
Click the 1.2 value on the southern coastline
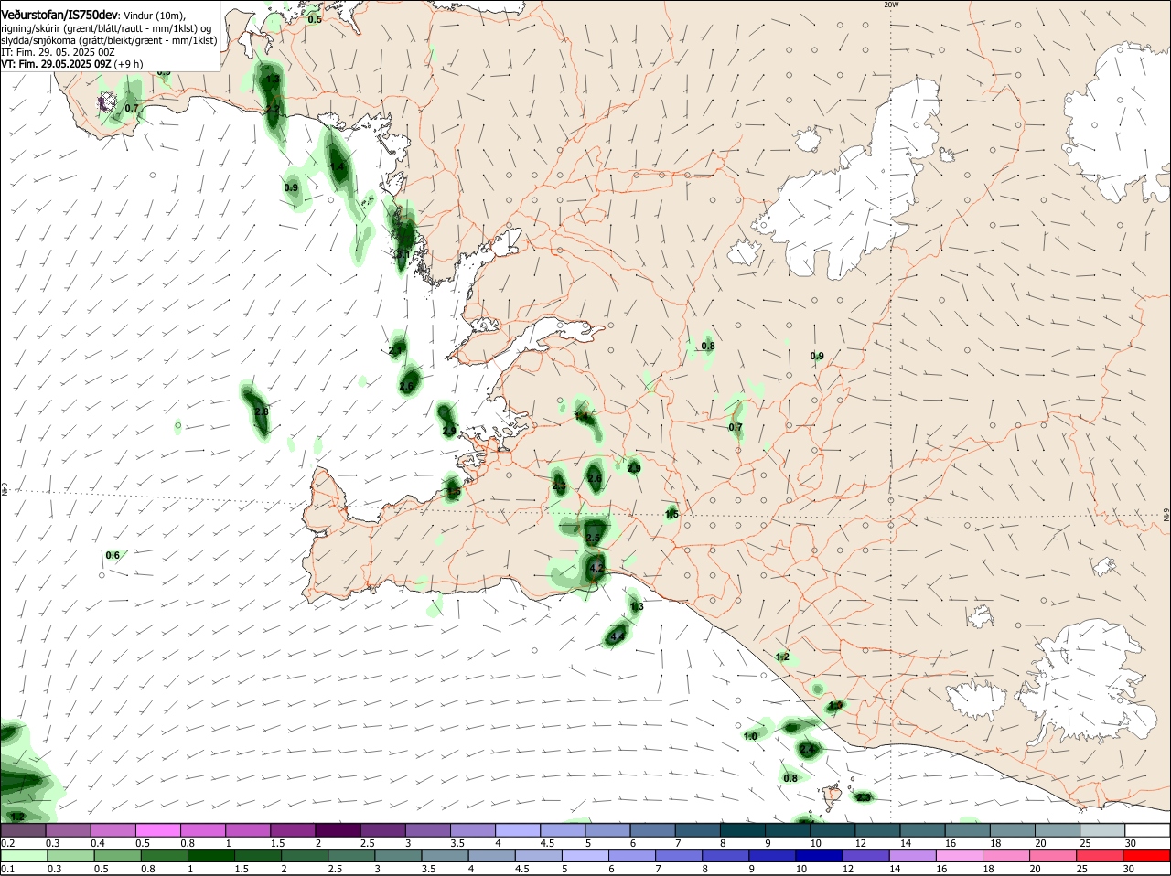tap(782, 657)
